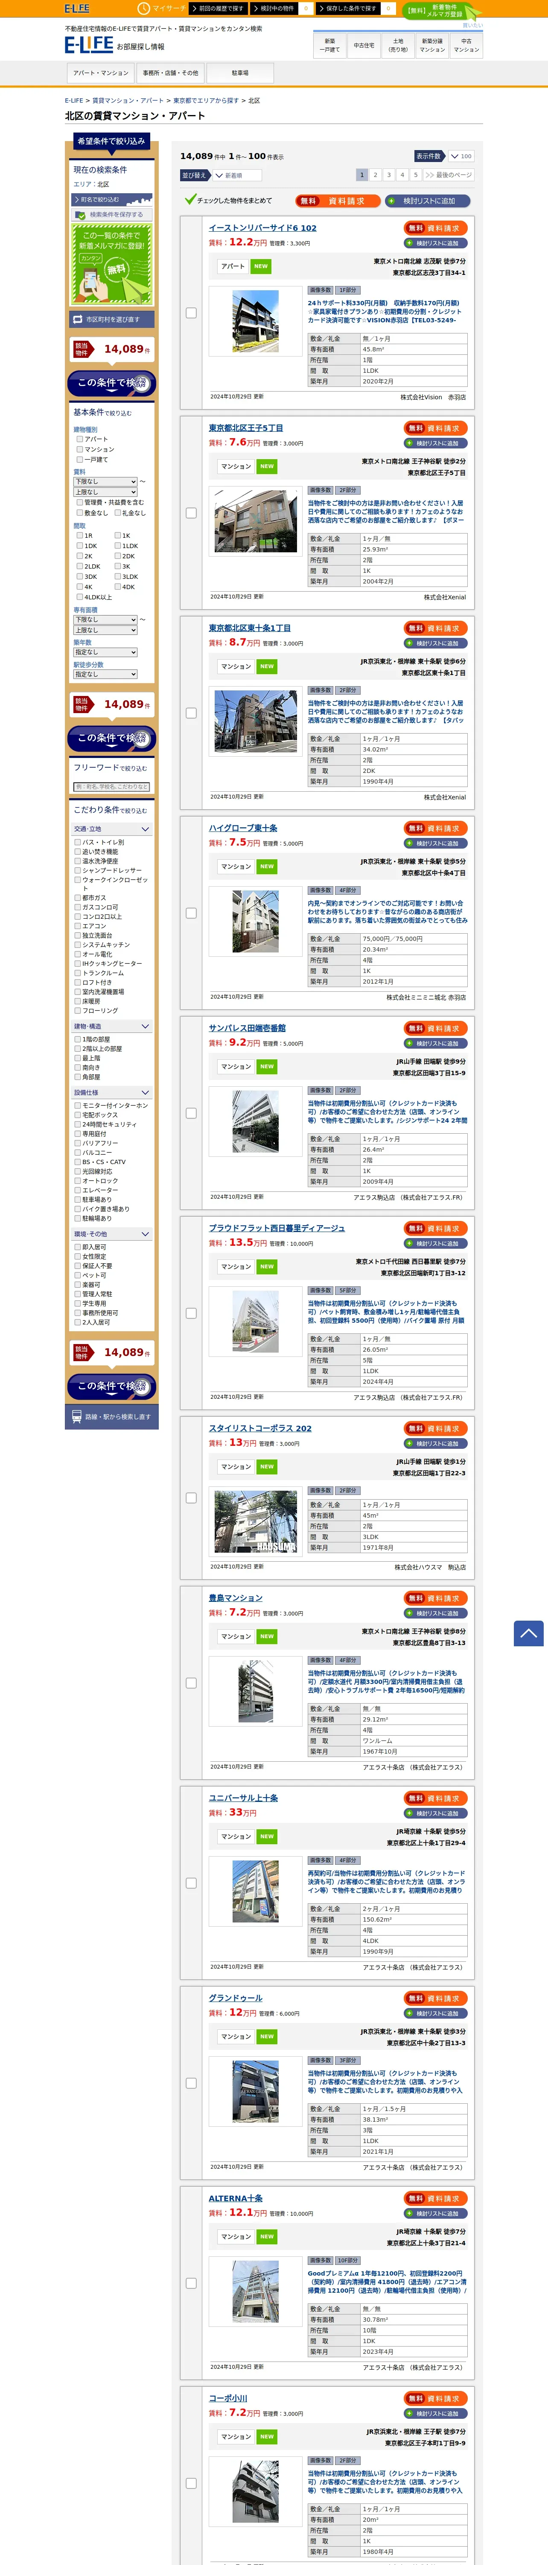Check the 敷金なし checkbox
Screen dimensions: 548x2565
pos(79,513)
